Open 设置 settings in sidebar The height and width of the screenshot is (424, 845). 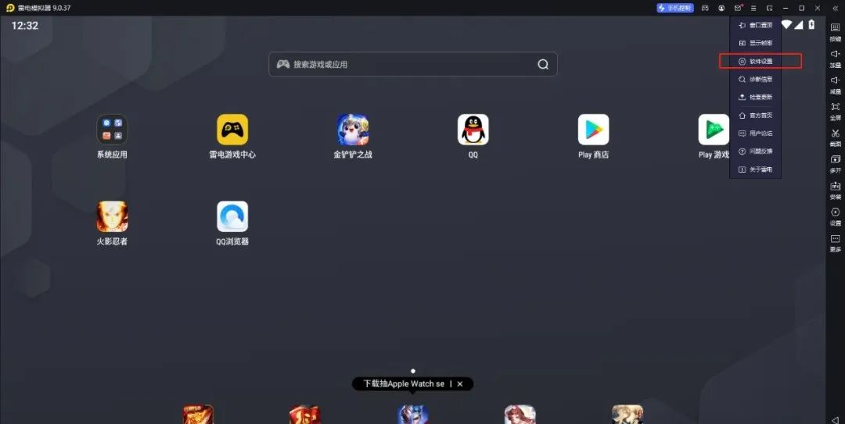coord(836,216)
